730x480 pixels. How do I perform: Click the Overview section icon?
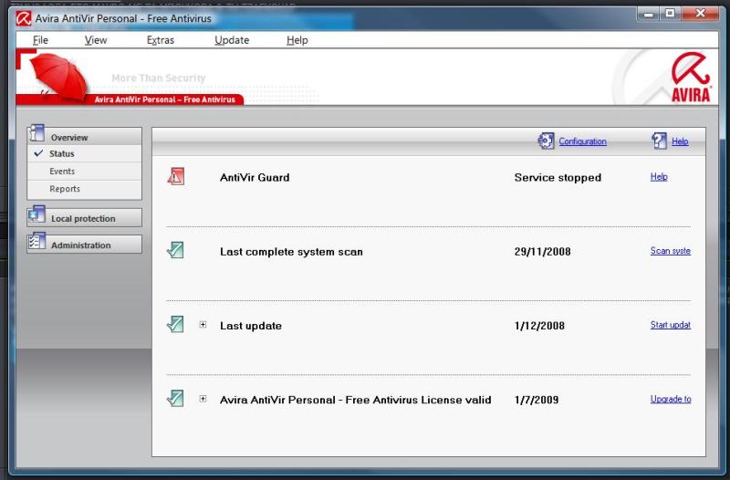[x=36, y=132]
